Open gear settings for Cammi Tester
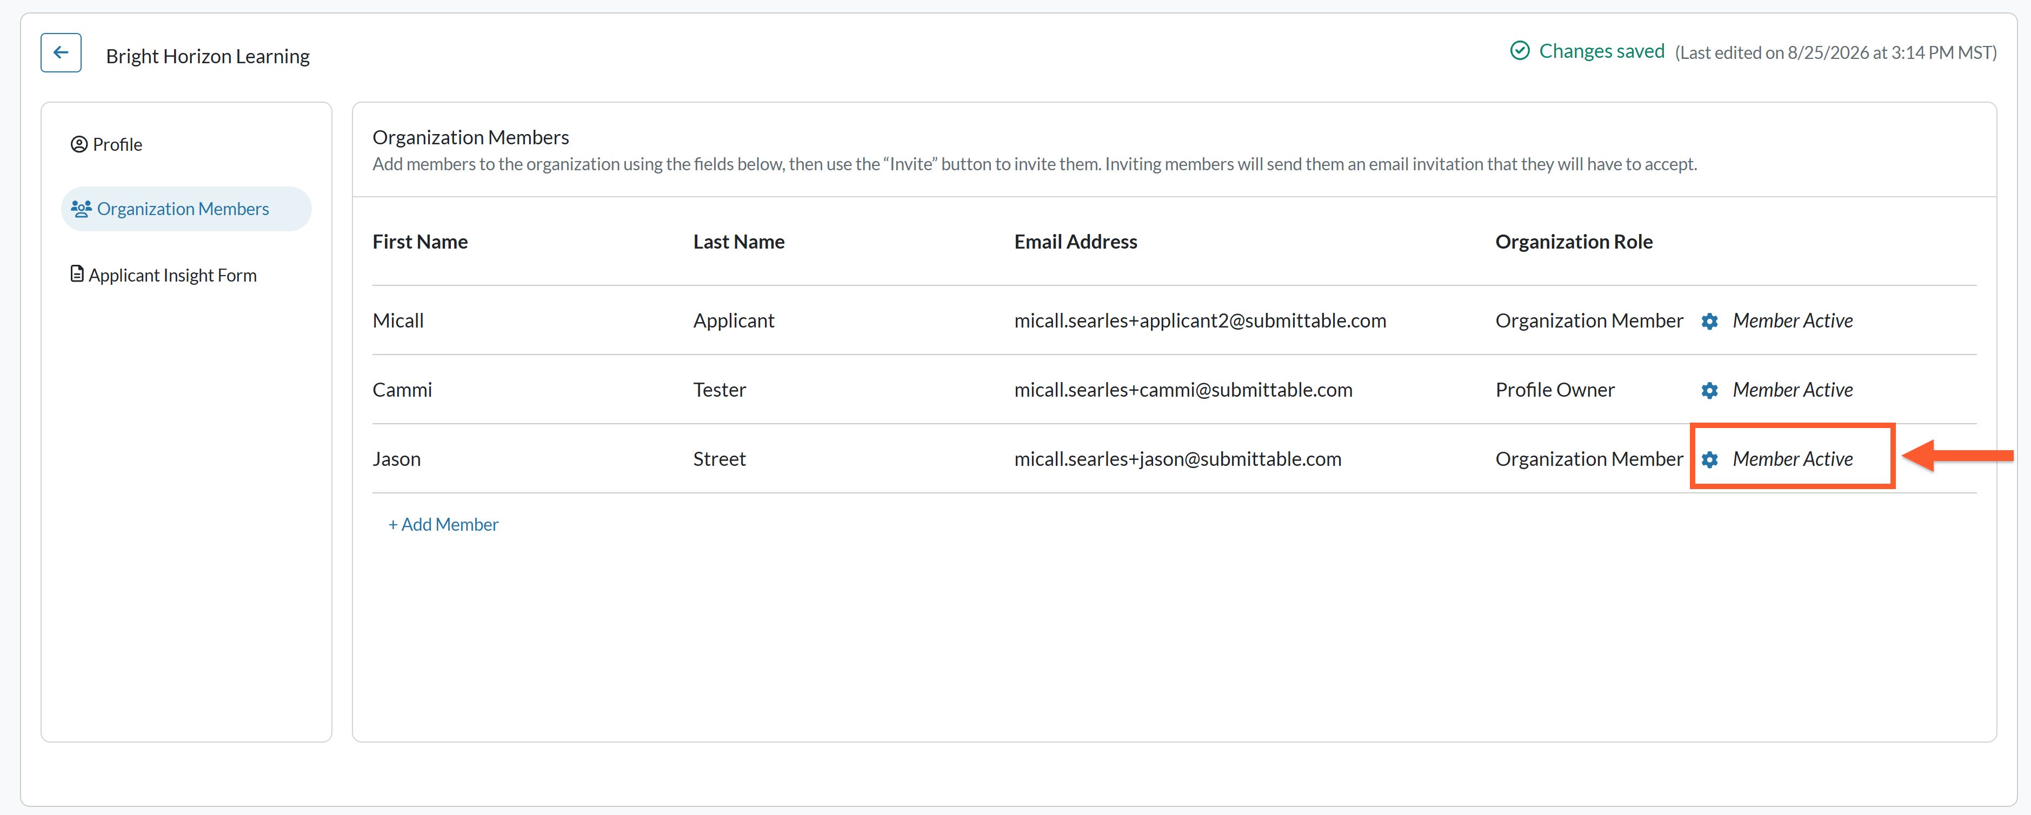This screenshot has height=815, width=2031. click(x=1708, y=391)
